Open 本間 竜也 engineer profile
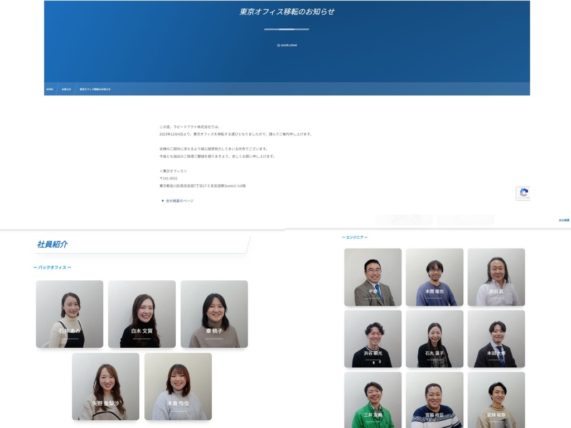571x428 pixels. click(x=434, y=277)
